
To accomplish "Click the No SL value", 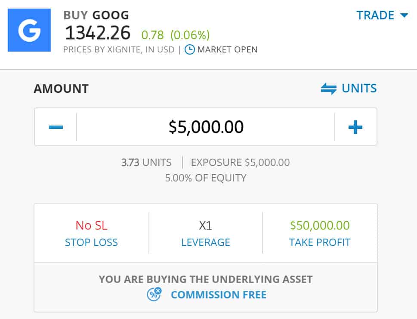I will pyautogui.click(x=91, y=226).
